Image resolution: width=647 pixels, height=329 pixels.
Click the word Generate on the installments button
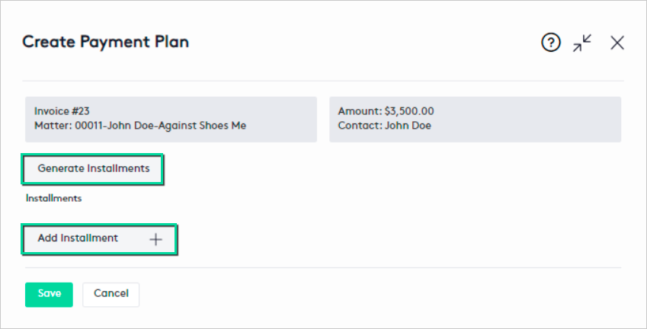[59, 168]
